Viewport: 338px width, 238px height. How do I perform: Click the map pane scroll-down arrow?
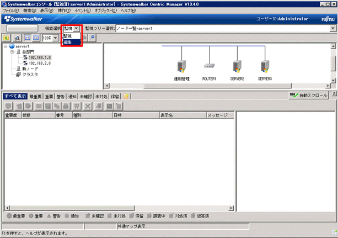pyautogui.click(x=333, y=80)
